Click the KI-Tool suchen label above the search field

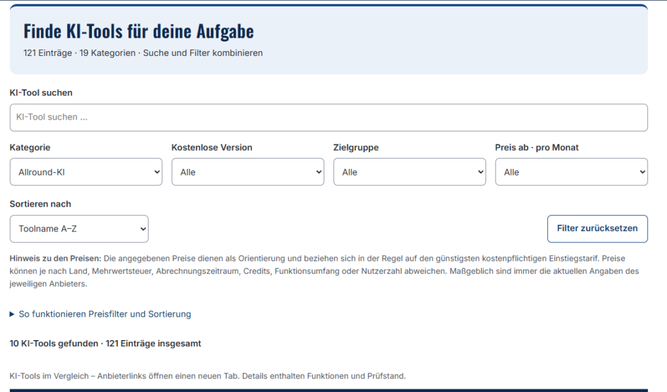click(41, 92)
